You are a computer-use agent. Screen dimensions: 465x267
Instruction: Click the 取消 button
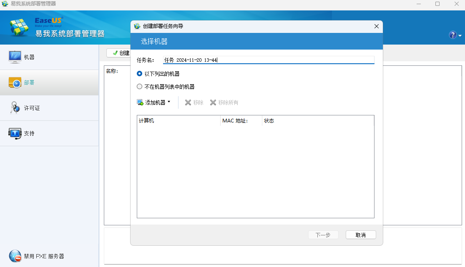point(361,235)
